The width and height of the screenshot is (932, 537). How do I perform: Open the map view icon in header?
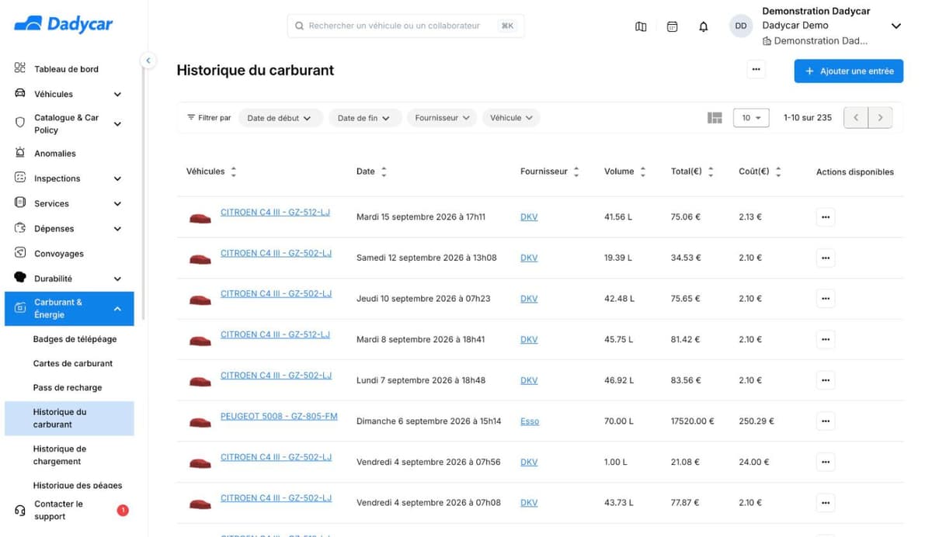pos(641,26)
